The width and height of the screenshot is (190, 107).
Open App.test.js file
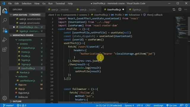(27, 93)
